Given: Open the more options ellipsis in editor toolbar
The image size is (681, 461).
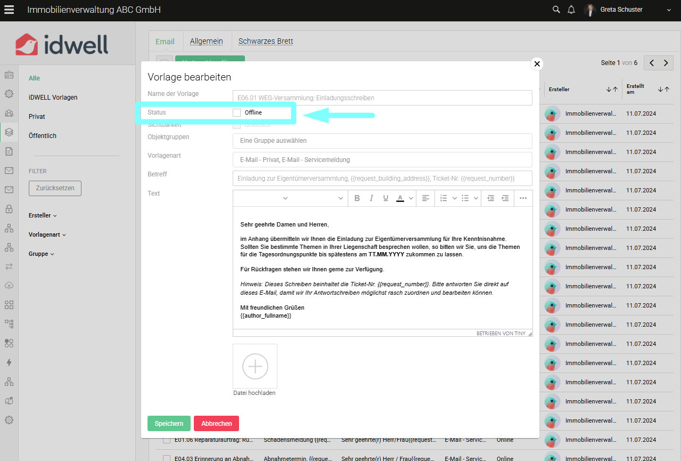Looking at the screenshot, I should click(x=523, y=198).
